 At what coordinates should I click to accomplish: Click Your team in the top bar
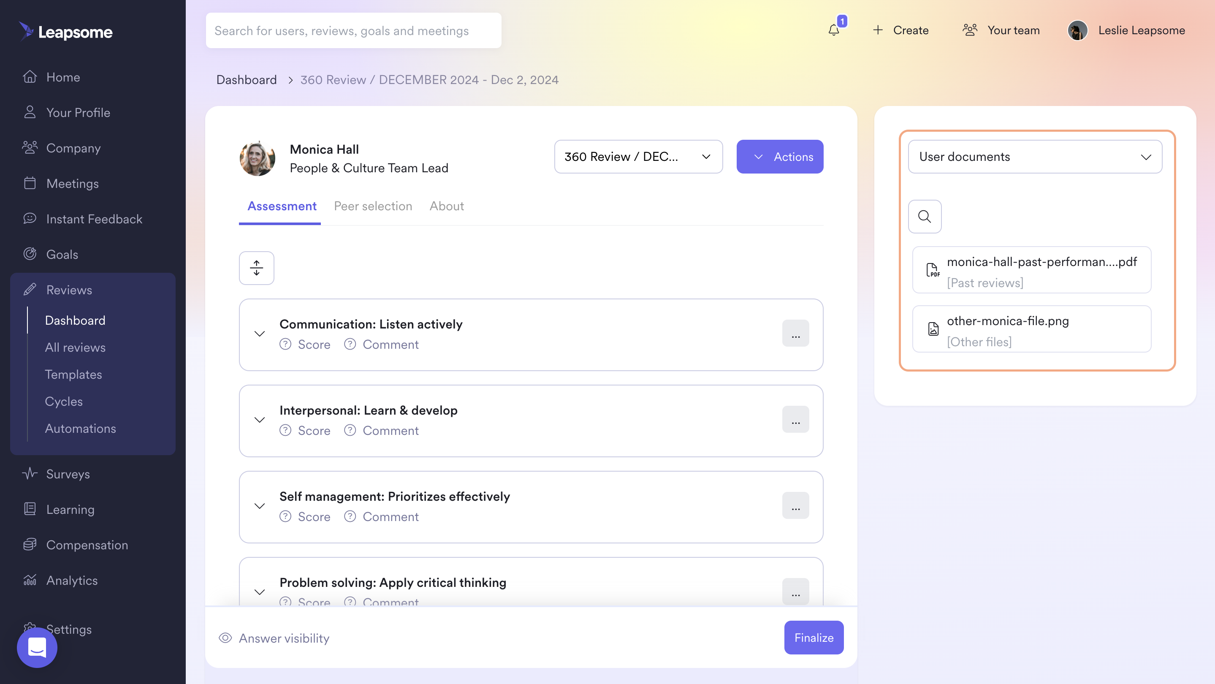[x=1013, y=30]
